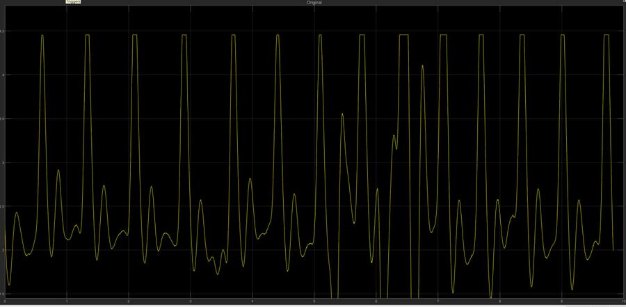
Task: Click the 2.5 tick label on the y-axis
Action: (2, 206)
